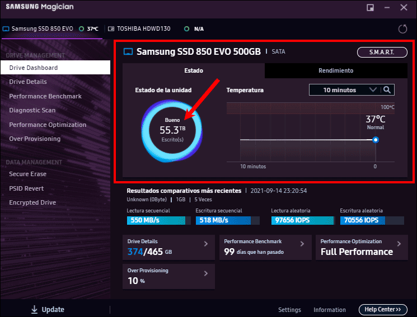Click the Help Center button
This screenshot has width=417, height=317.
click(x=383, y=309)
